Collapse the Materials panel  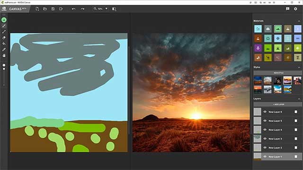pos(299,21)
